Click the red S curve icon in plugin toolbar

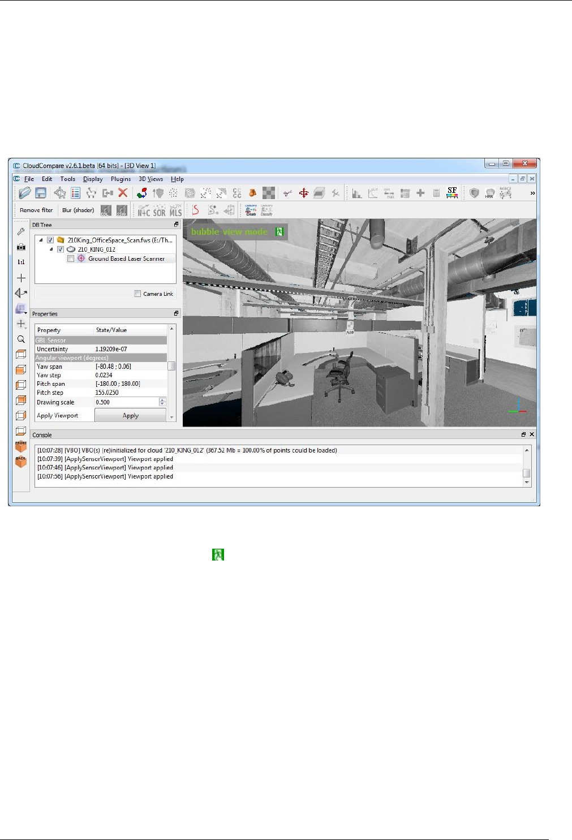click(196, 210)
